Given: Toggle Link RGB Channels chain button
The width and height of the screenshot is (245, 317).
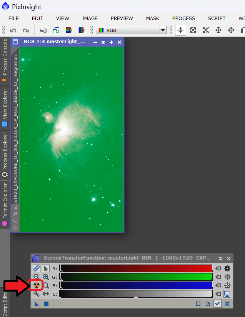Looking at the screenshot, I should [x=36, y=268].
